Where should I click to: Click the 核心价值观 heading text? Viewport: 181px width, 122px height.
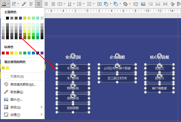tap(159, 57)
